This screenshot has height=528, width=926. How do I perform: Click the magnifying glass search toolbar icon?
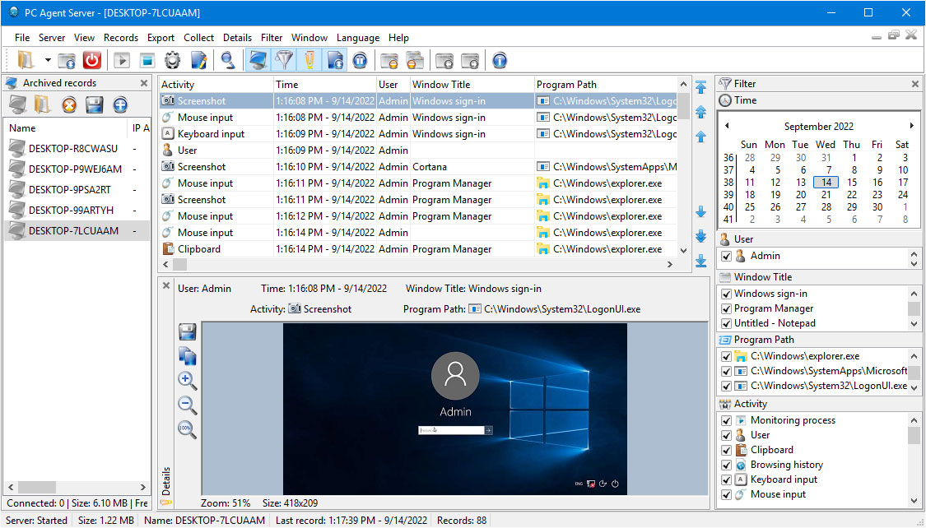227,60
